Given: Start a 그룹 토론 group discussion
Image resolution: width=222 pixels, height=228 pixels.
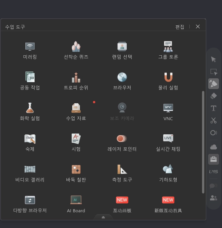Looking at the screenshot, I should click(x=168, y=50).
